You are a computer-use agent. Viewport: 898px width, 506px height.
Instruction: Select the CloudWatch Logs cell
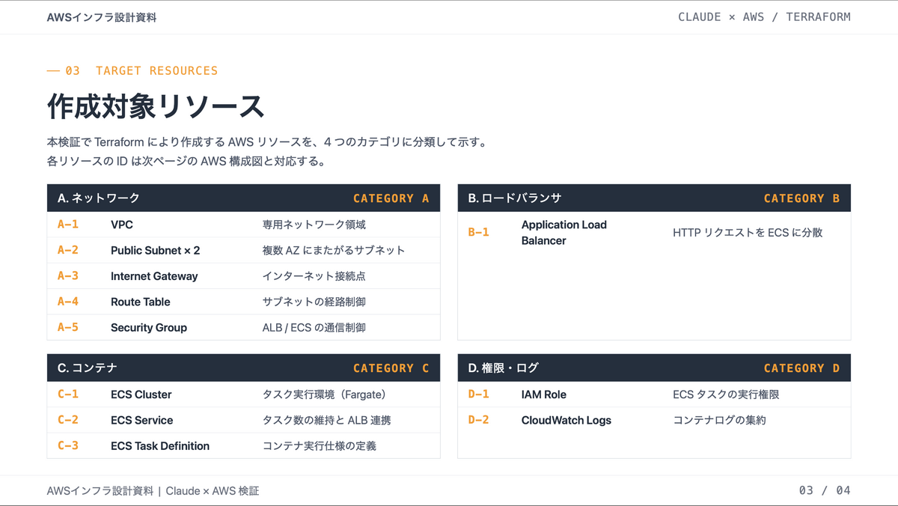[x=566, y=420]
